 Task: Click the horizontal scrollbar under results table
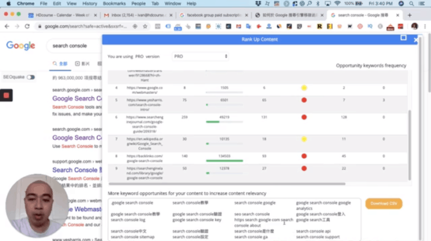coord(227,184)
